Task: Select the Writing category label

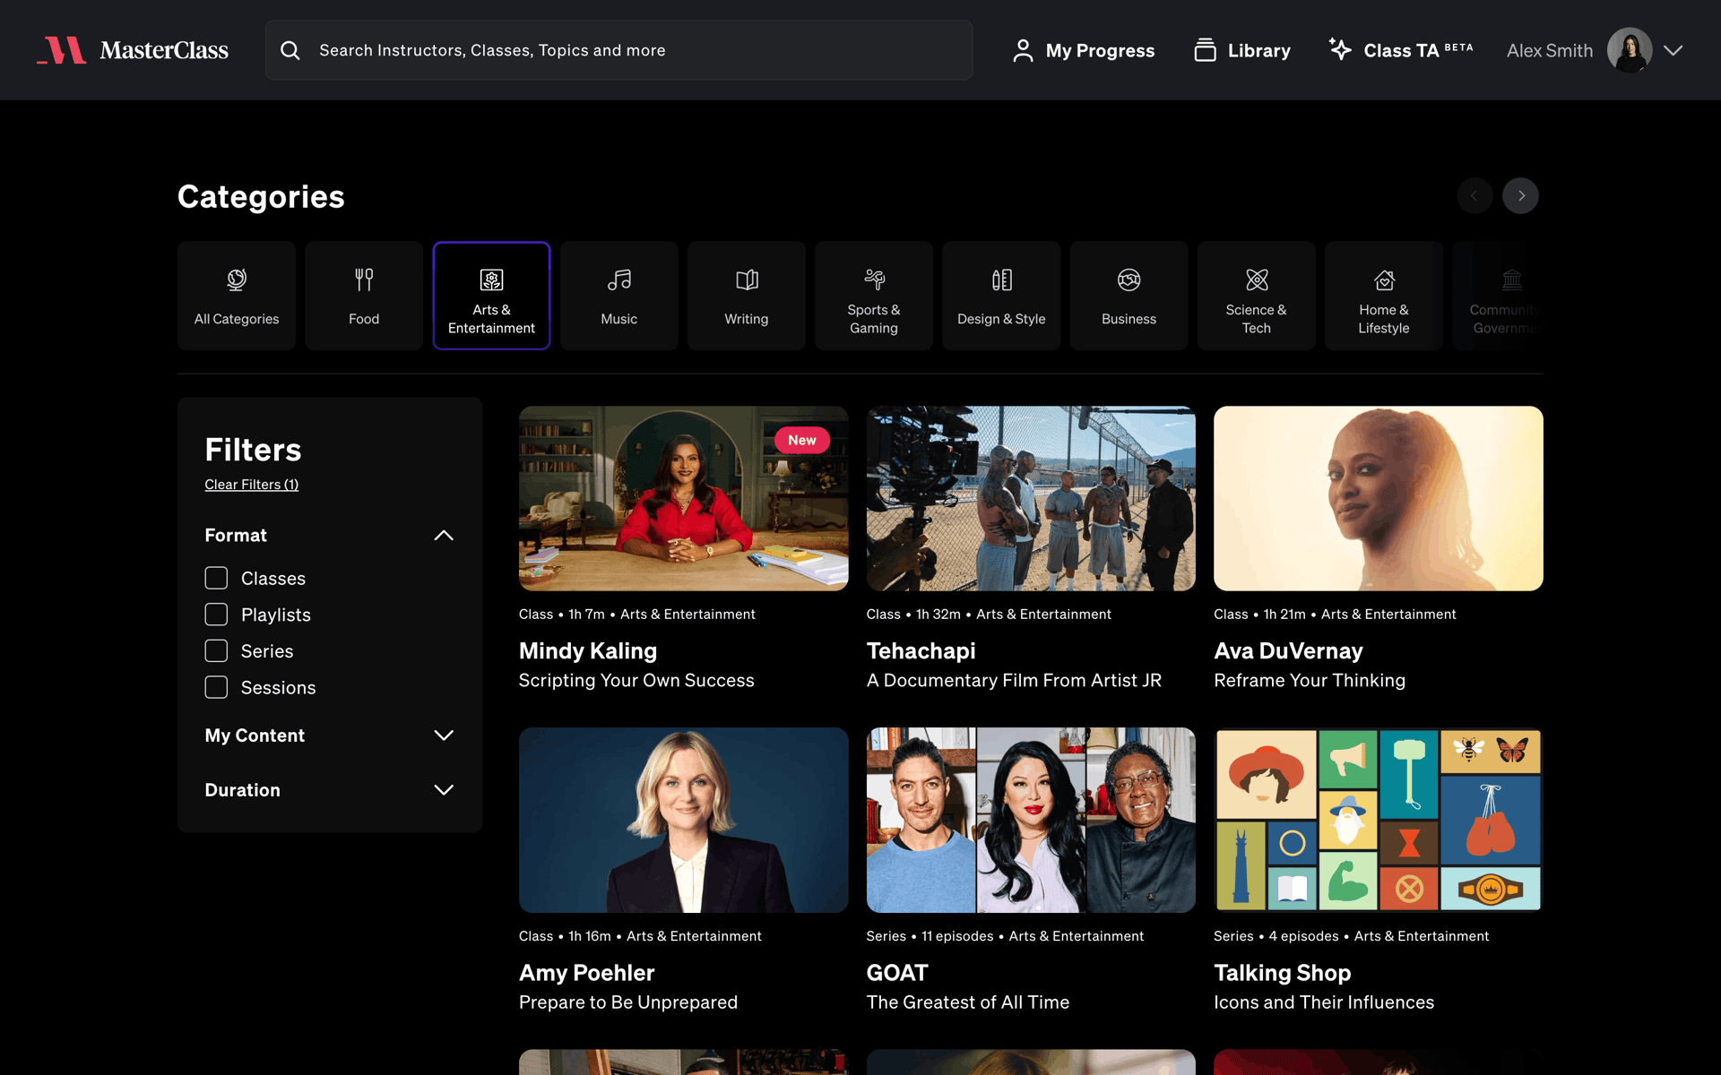Action: coord(747,319)
